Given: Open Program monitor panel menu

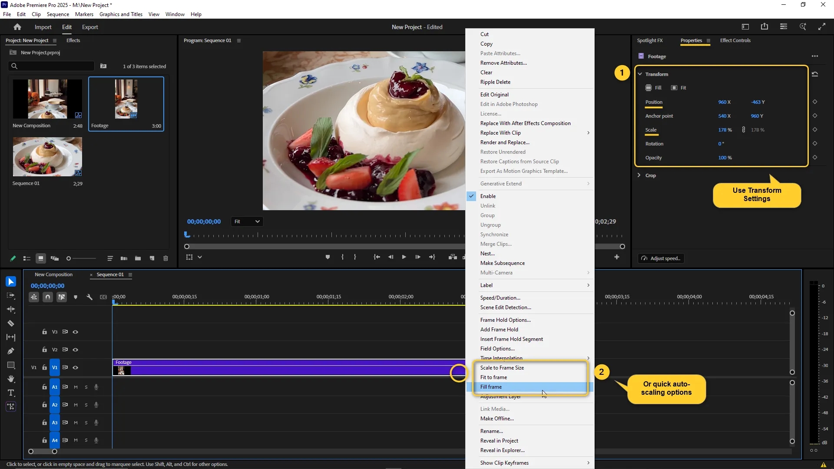Looking at the screenshot, I should point(239,40).
